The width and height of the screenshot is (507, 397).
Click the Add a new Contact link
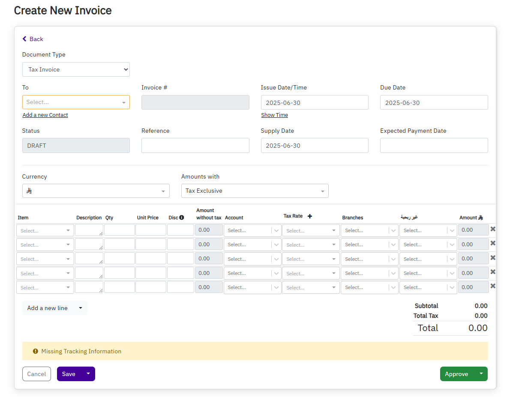click(45, 115)
